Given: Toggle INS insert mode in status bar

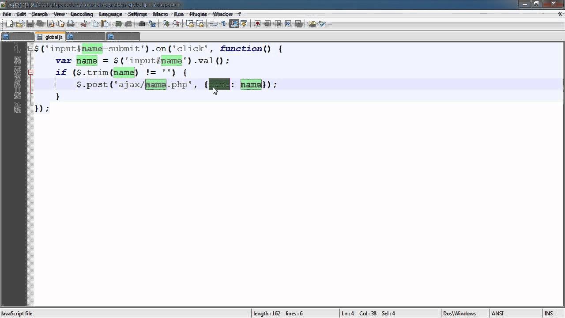Looking at the screenshot, I should (548, 314).
